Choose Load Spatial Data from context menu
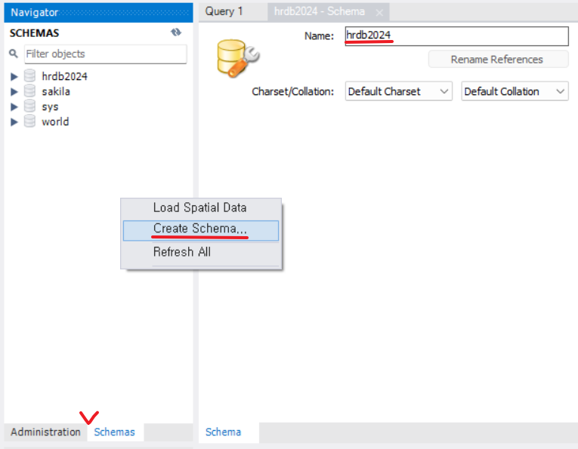 click(x=201, y=208)
